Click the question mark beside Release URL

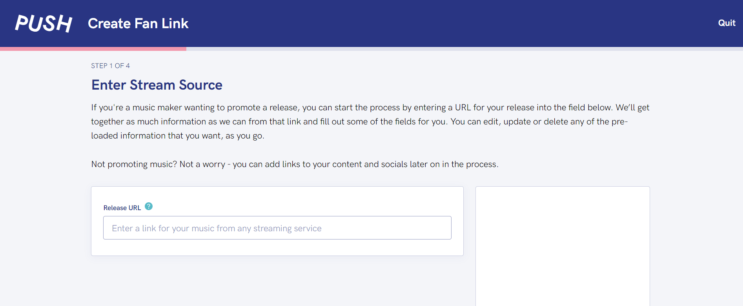point(149,207)
